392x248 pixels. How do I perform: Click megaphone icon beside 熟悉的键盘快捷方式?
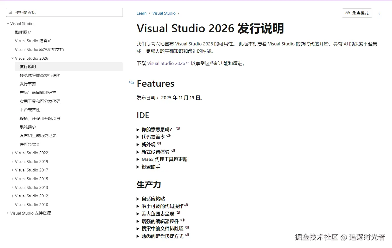tap(187, 235)
